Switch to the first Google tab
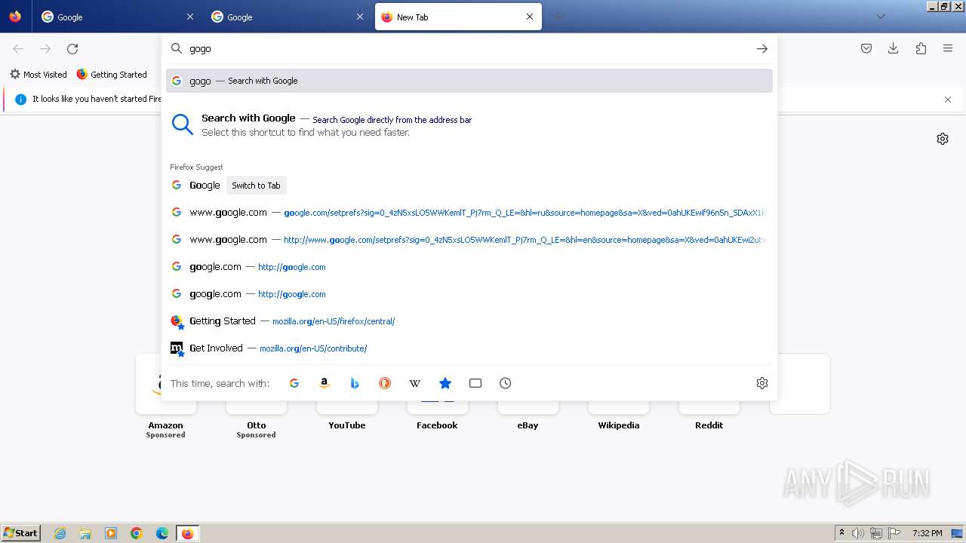Image resolution: width=966 pixels, height=543 pixels. tap(117, 17)
